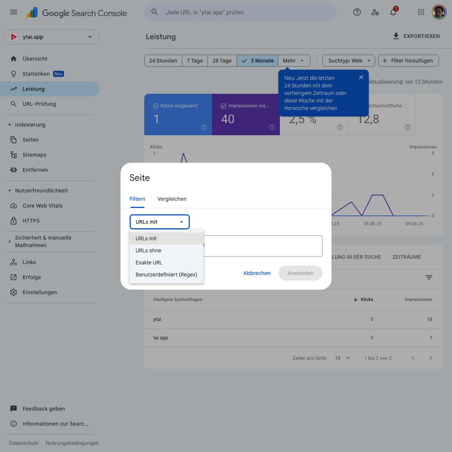Image resolution: width=452 pixels, height=452 pixels.
Task: Switch to the Vergleichen tab
Action: click(172, 199)
